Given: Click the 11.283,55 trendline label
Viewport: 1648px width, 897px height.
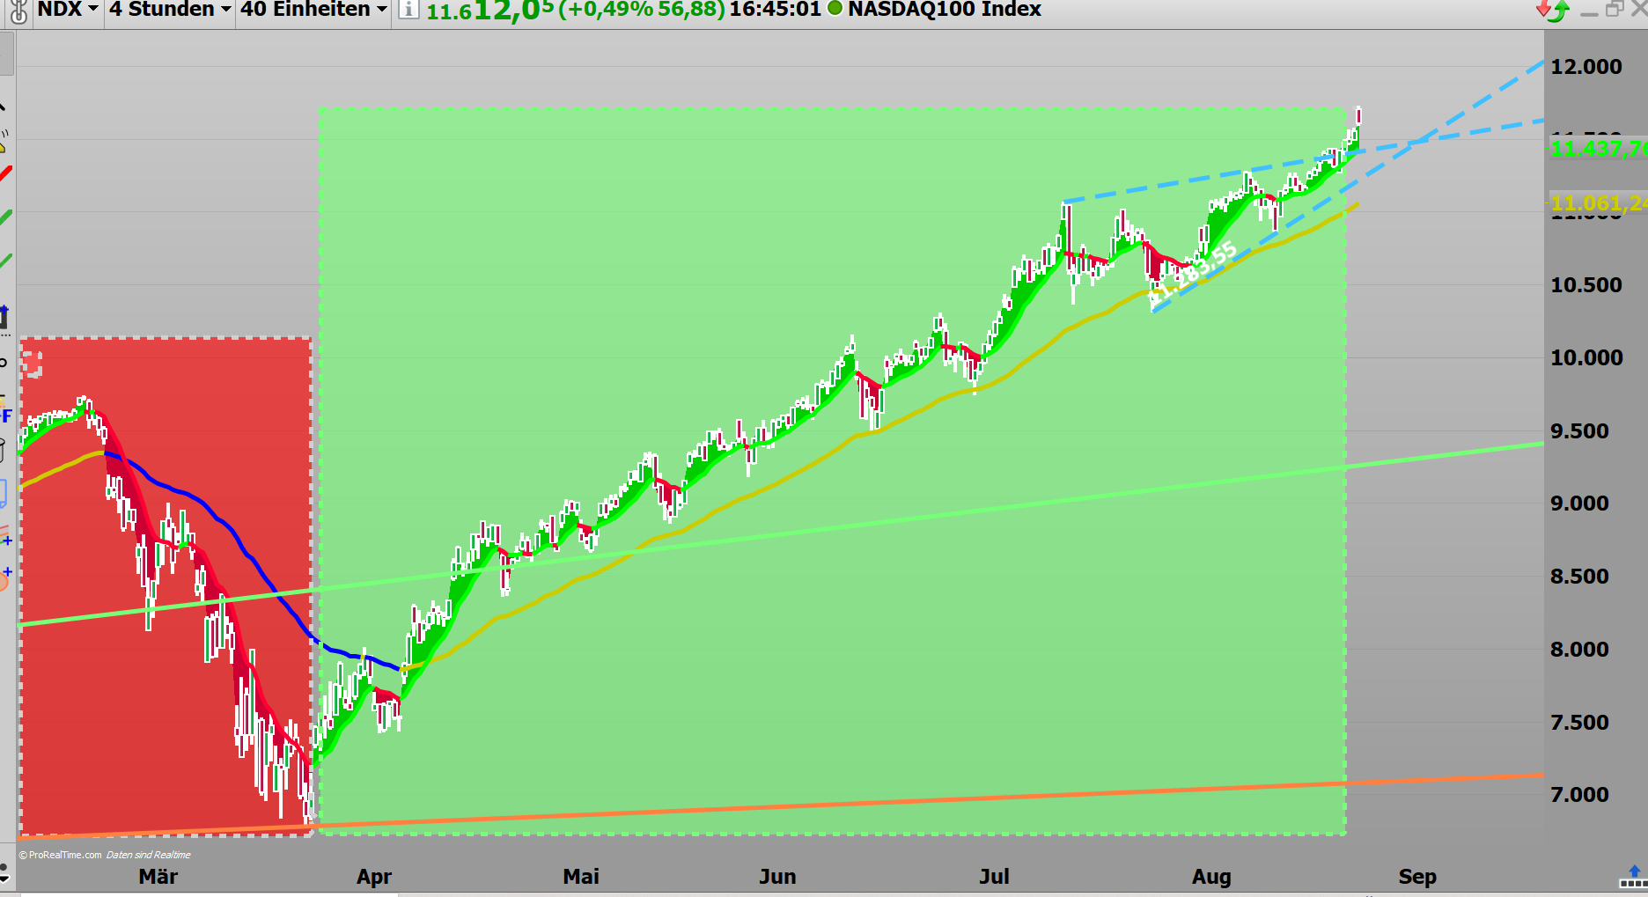Looking at the screenshot, I should [1194, 272].
